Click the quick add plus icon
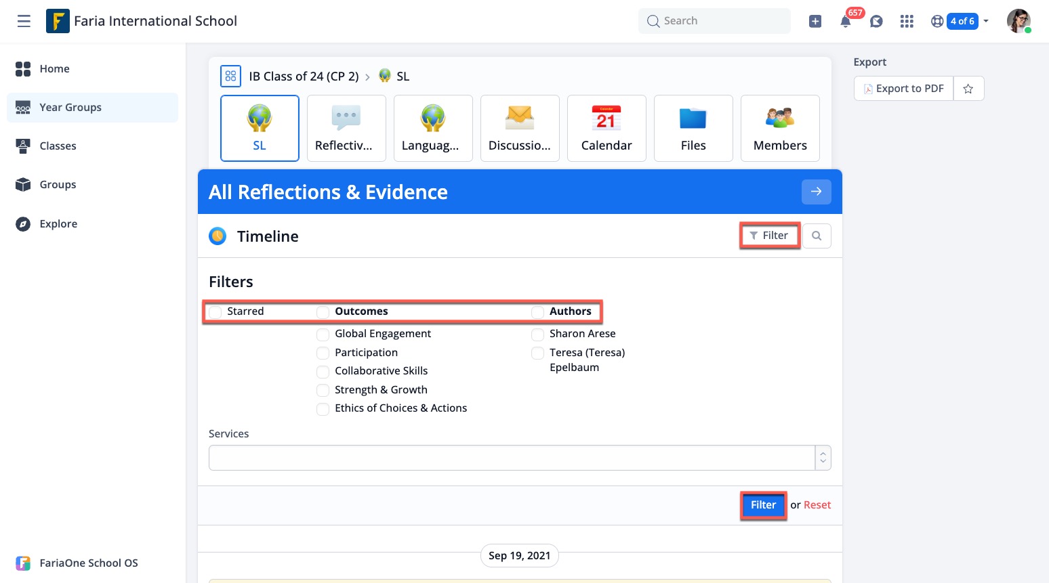 click(x=815, y=22)
